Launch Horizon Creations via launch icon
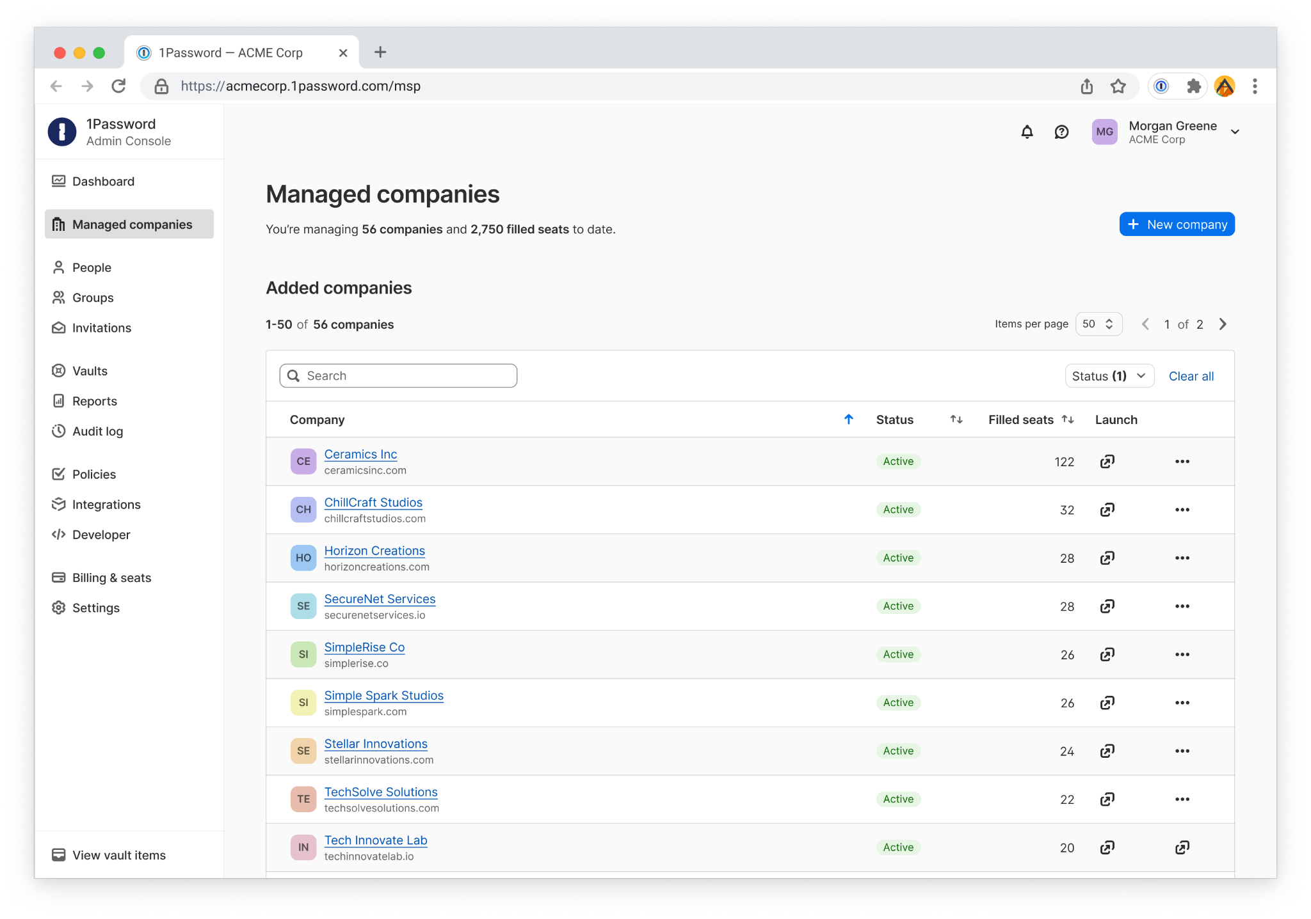The image size is (1311, 919). (1107, 558)
